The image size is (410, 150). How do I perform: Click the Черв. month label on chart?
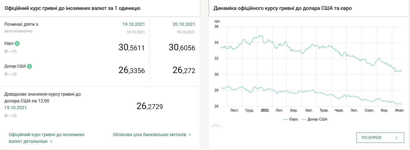339,110
